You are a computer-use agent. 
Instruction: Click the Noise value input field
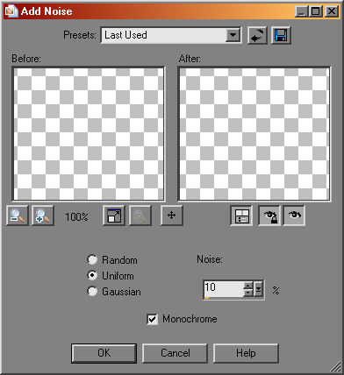[x=224, y=288]
